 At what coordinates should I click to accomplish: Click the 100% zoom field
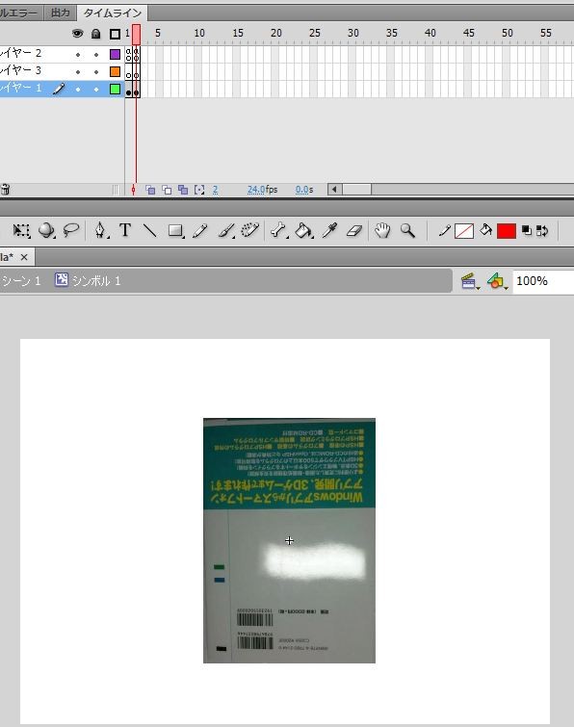543,281
